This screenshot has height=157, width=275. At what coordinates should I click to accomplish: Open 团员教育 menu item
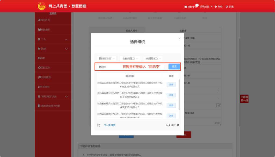click(46, 77)
